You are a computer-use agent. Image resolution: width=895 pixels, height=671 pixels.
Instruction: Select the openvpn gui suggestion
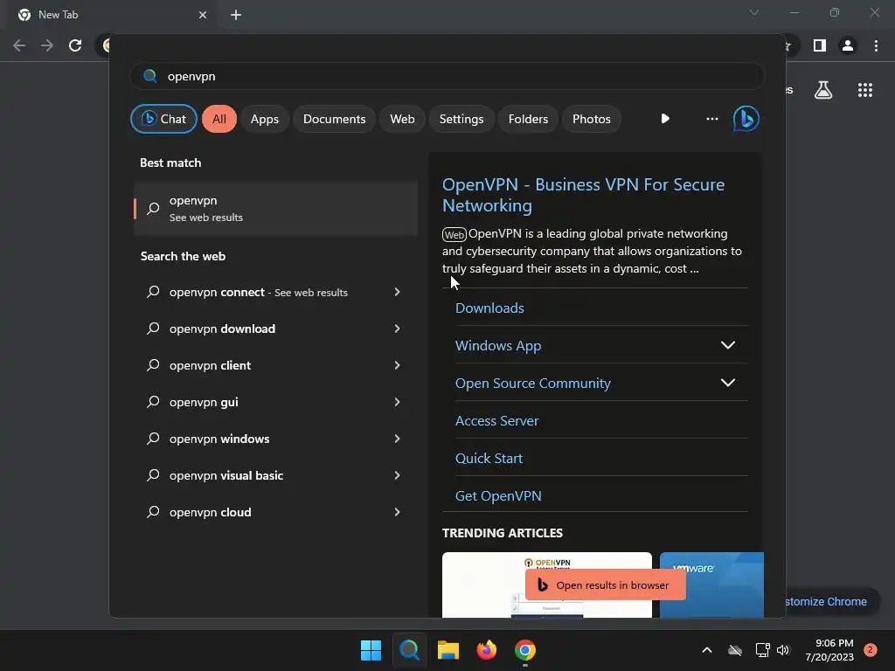pos(204,402)
